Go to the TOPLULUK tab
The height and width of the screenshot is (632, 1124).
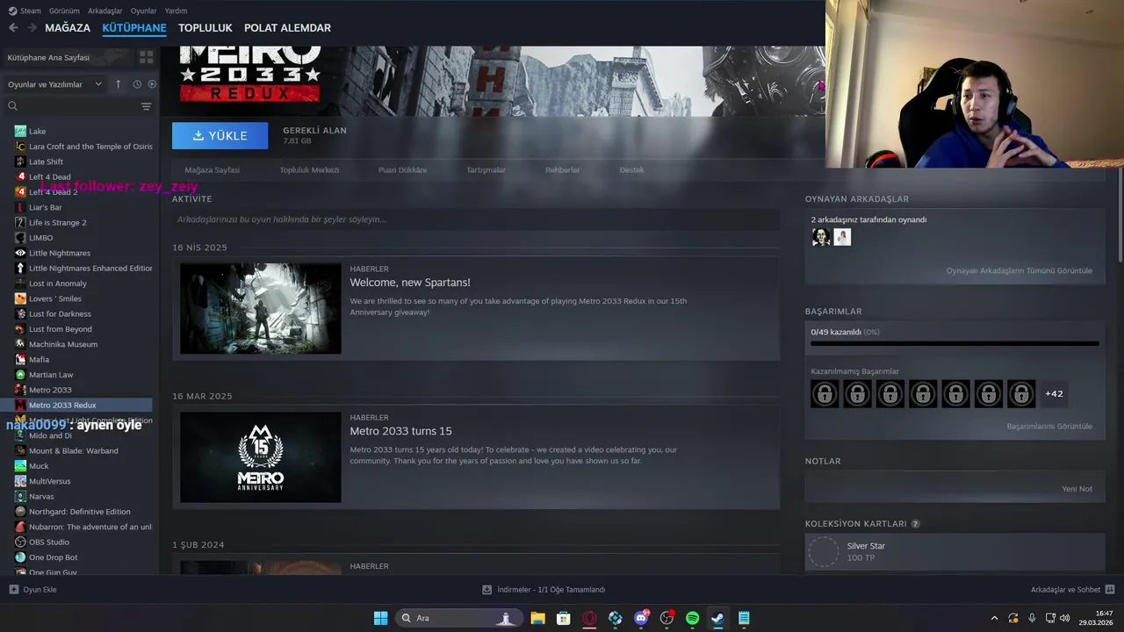point(205,28)
